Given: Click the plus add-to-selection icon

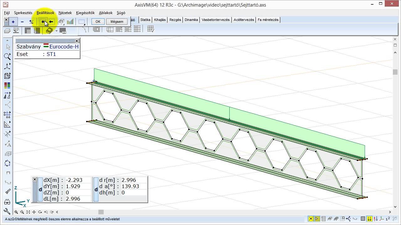Looking at the screenshot, I should [x=13, y=22].
